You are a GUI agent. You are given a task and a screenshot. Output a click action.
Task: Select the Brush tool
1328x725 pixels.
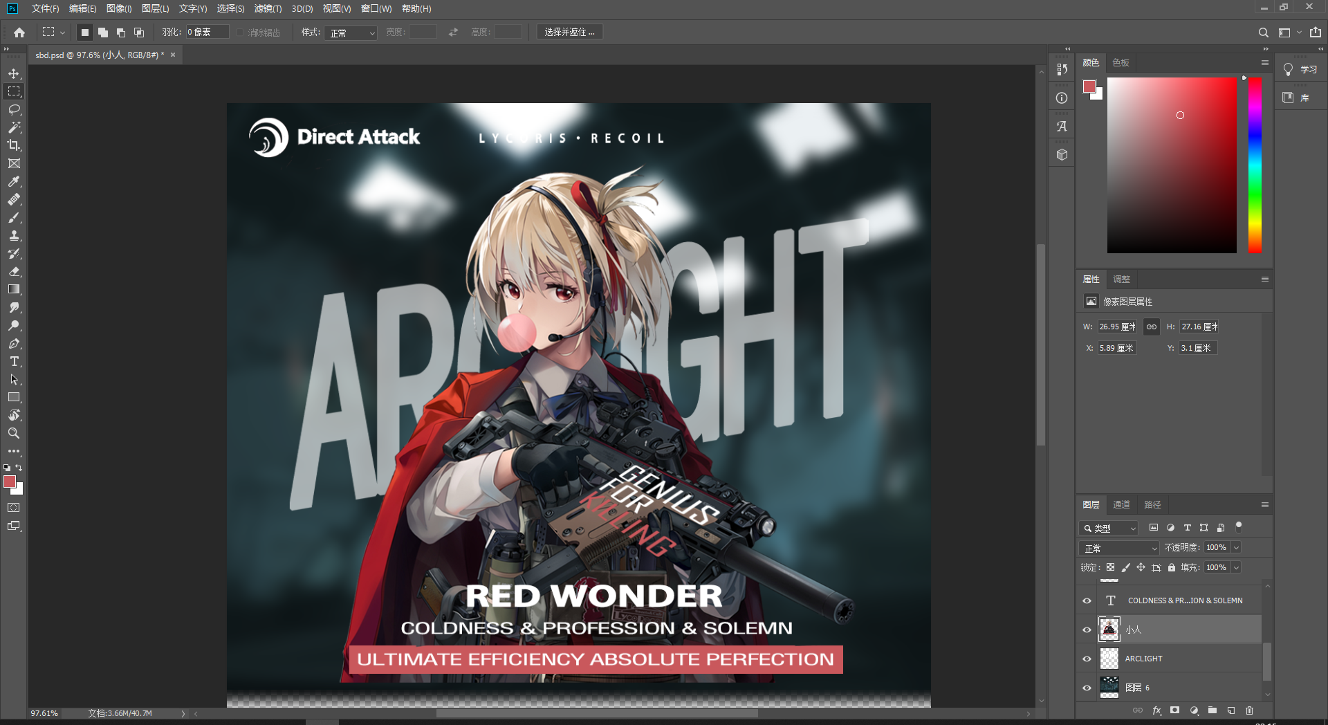tap(14, 217)
